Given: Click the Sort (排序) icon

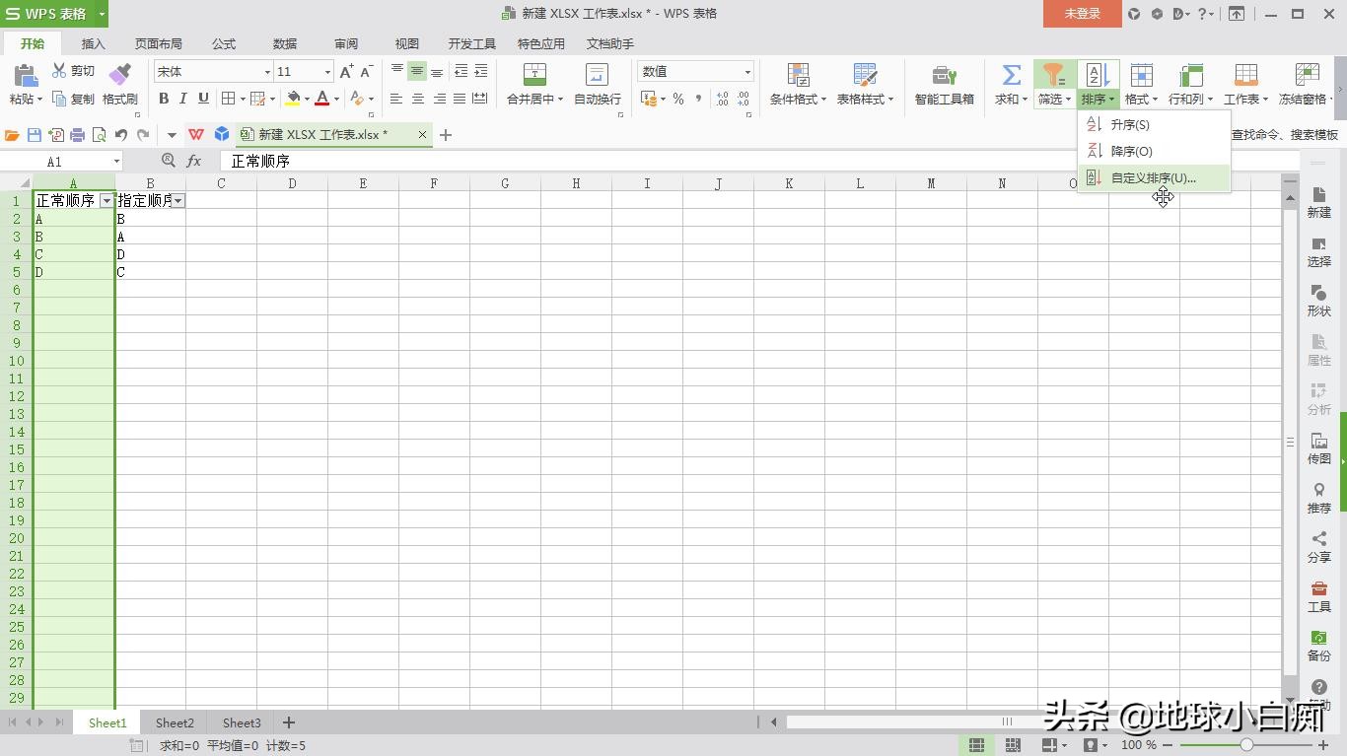Looking at the screenshot, I should tap(1098, 75).
